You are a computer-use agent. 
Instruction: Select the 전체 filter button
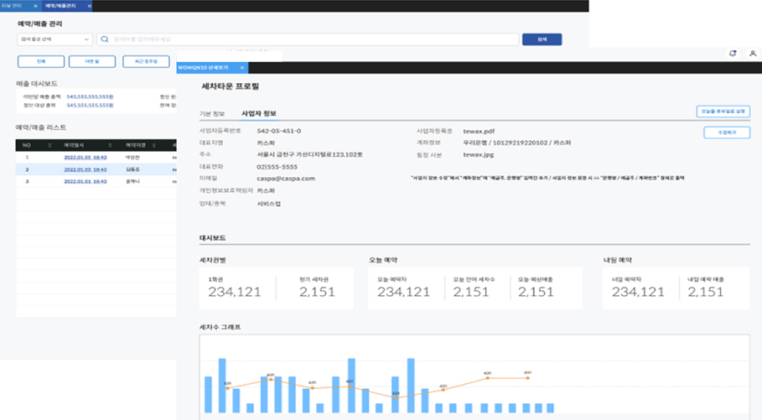point(41,62)
